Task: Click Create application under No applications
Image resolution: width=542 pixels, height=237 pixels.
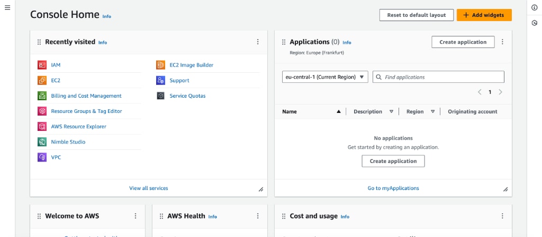Action: [x=393, y=161]
